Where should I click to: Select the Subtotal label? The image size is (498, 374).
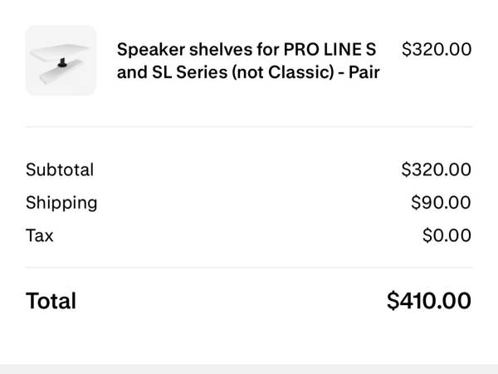(60, 170)
